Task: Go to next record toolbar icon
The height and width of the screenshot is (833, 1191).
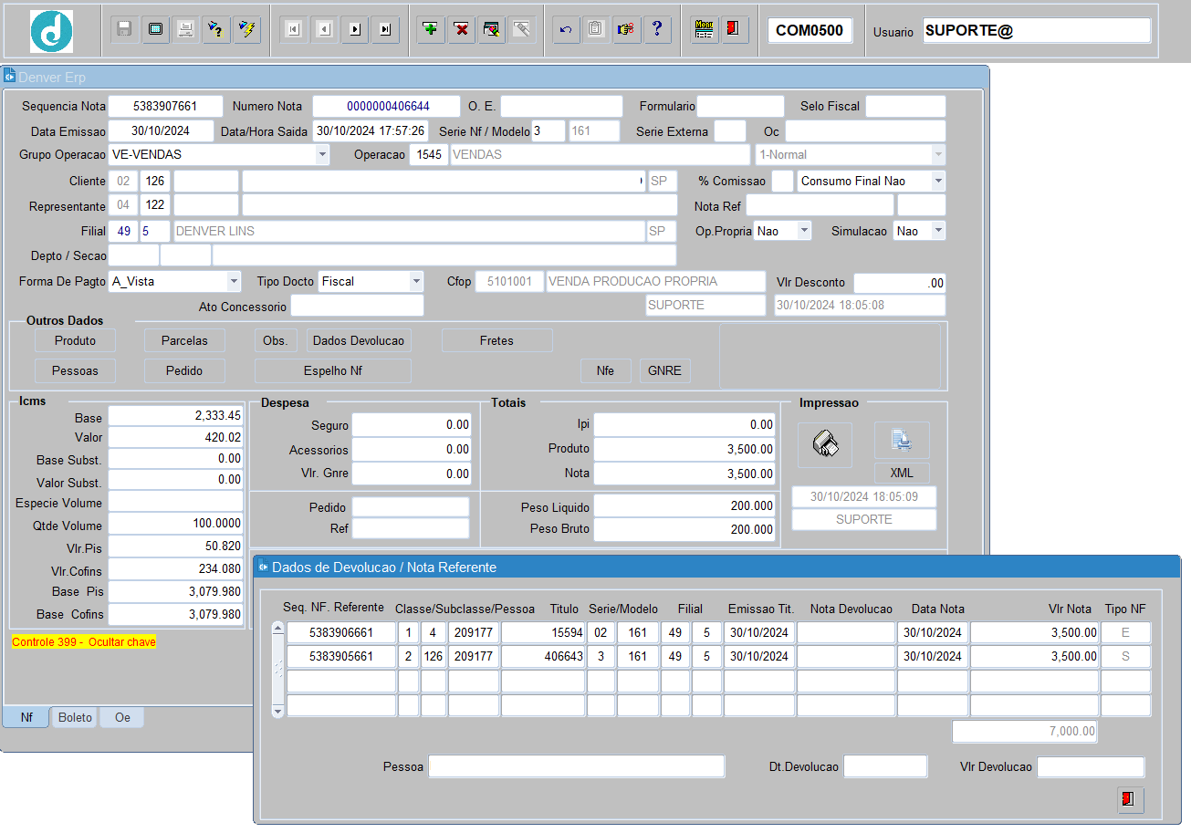Action: point(355,29)
